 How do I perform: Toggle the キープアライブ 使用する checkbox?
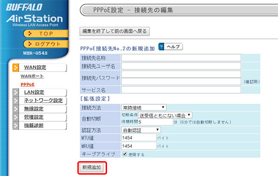coord(125,154)
